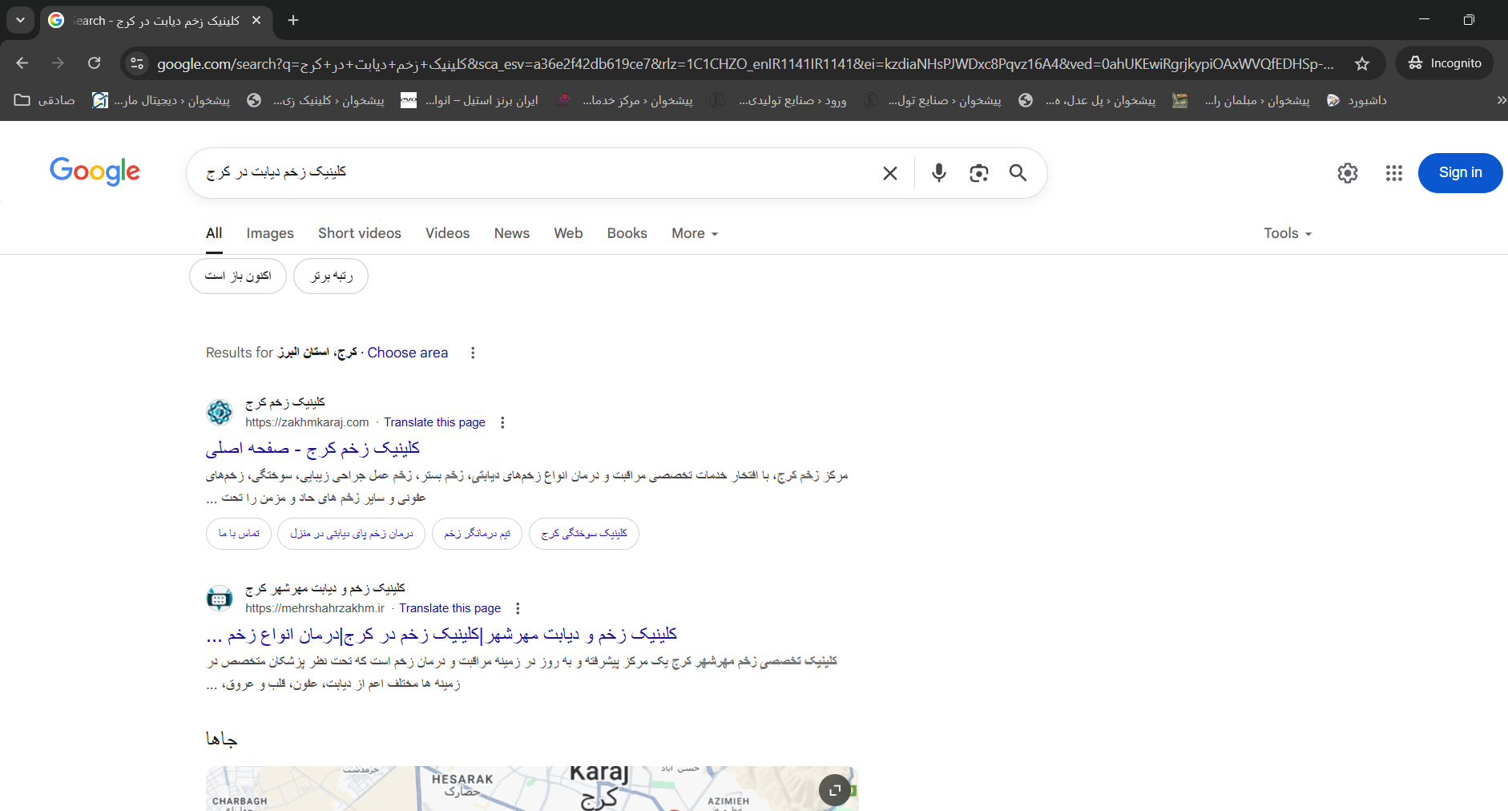Image resolution: width=1508 pixels, height=811 pixels.
Task: Click the Sign in button
Action: coord(1460,173)
